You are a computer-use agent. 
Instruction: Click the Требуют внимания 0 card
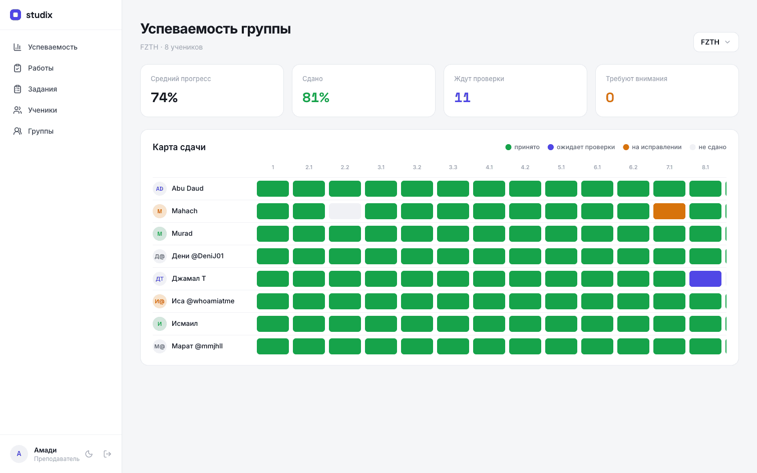point(667,91)
